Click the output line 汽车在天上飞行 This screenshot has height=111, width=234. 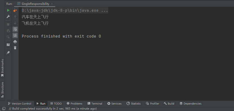35,17
